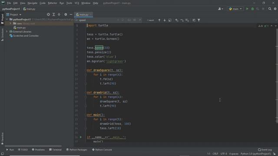Run the main configuration with green play button
Viewport: 278px width, 156px height.
click(x=247, y=9)
